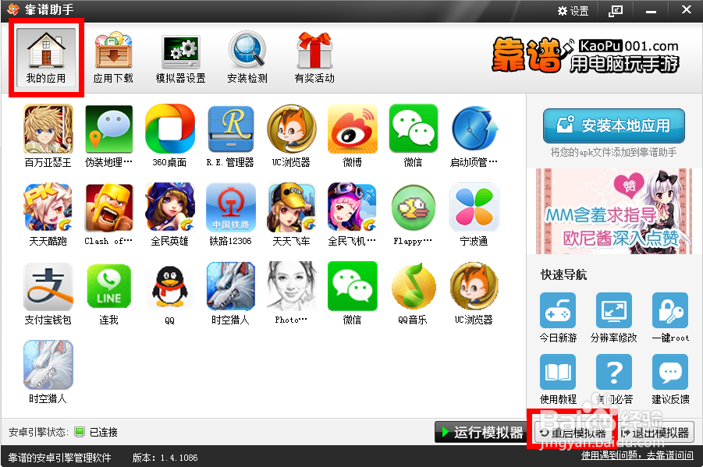Launch the 宁波通 app icon
Viewport: 703px width, 467px height.
pyautogui.click(x=474, y=207)
